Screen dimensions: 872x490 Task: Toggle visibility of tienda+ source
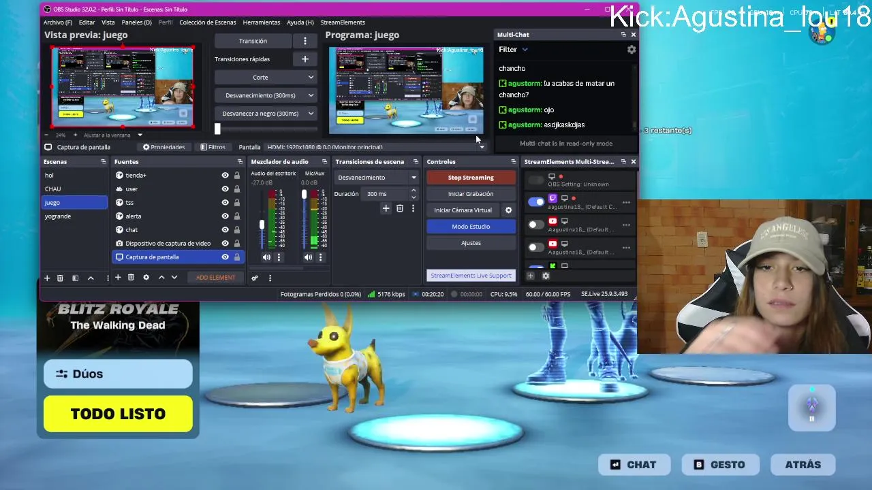[x=225, y=176]
